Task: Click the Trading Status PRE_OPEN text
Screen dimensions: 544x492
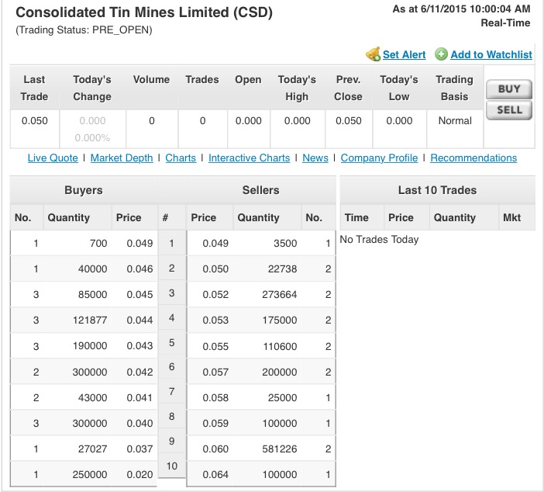Action: [x=84, y=30]
